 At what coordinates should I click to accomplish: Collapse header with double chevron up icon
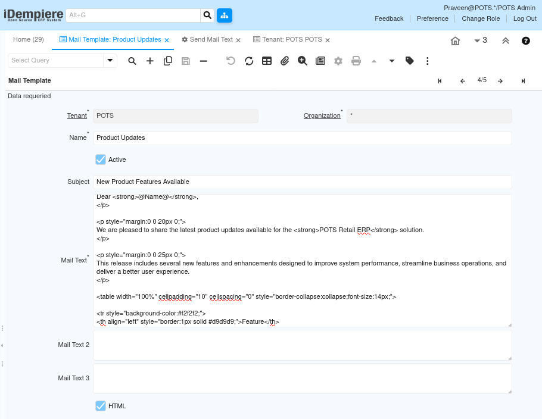click(506, 40)
